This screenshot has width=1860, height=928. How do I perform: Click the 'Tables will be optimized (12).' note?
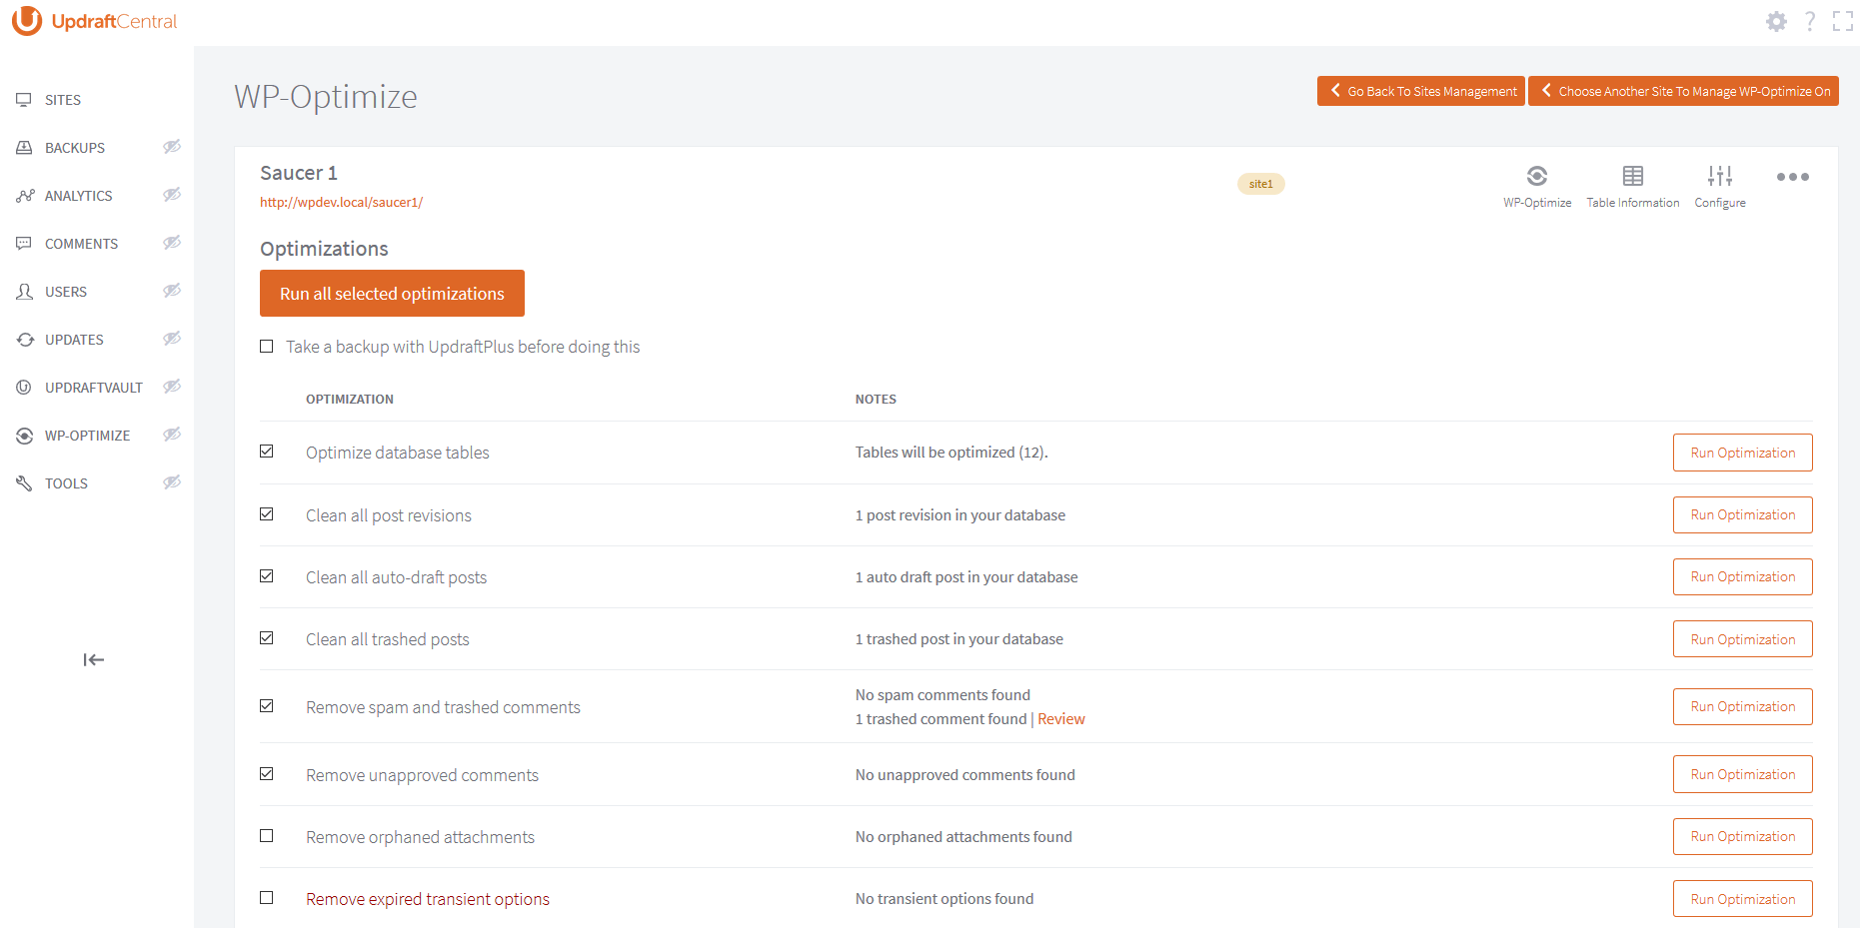[x=951, y=453]
